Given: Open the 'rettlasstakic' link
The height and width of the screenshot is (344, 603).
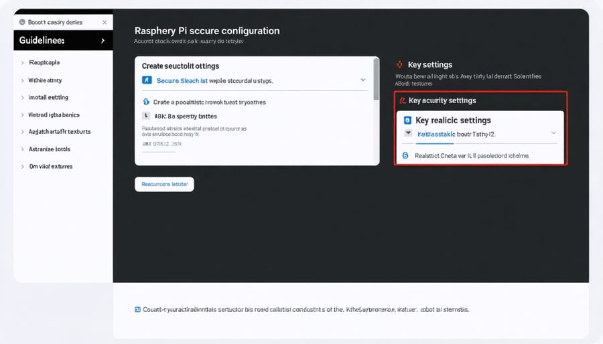Looking at the screenshot, I should [x=436, y=135].
